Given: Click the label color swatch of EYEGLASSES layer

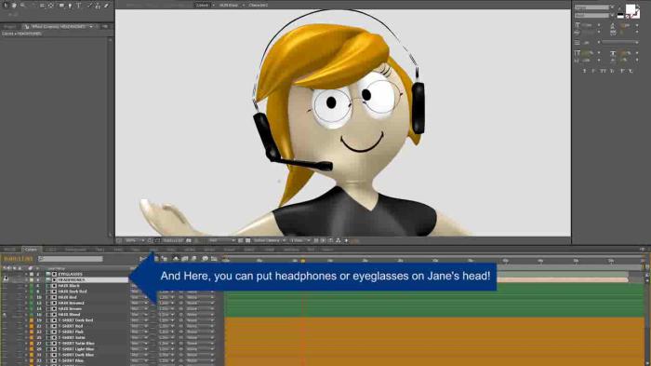Looking at the screenshot, I should tap(31, 274).
